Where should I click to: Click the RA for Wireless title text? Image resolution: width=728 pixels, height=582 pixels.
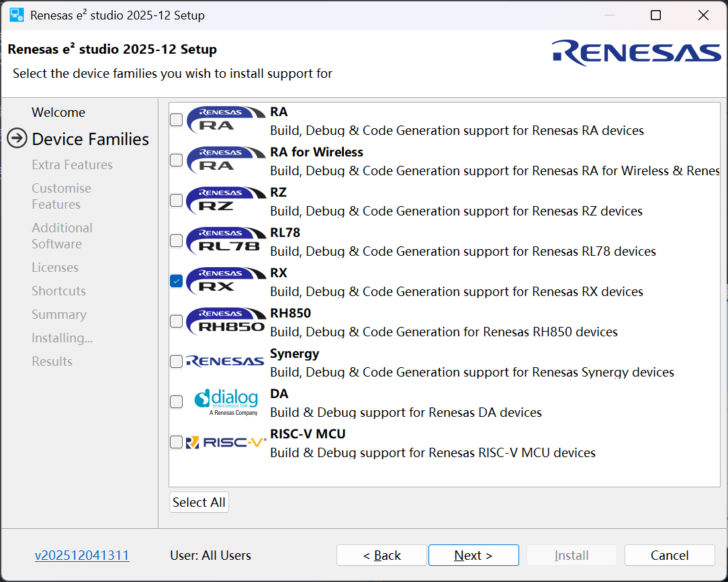coord(316,152)
